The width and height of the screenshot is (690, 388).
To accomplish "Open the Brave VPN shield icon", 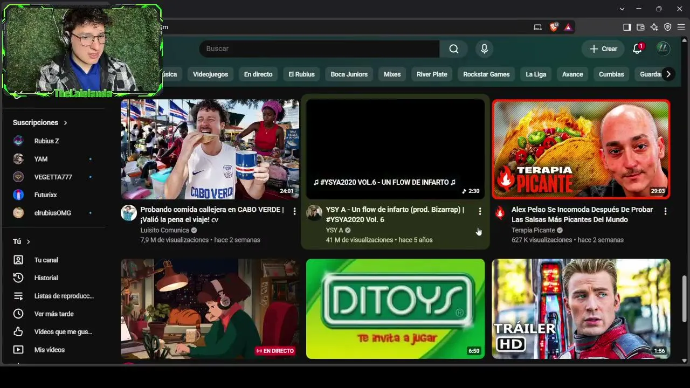I will coord(667,27).
